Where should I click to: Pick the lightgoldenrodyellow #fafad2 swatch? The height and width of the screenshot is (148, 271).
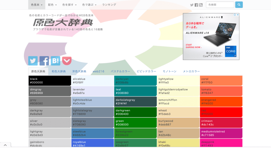pos(178,91)
